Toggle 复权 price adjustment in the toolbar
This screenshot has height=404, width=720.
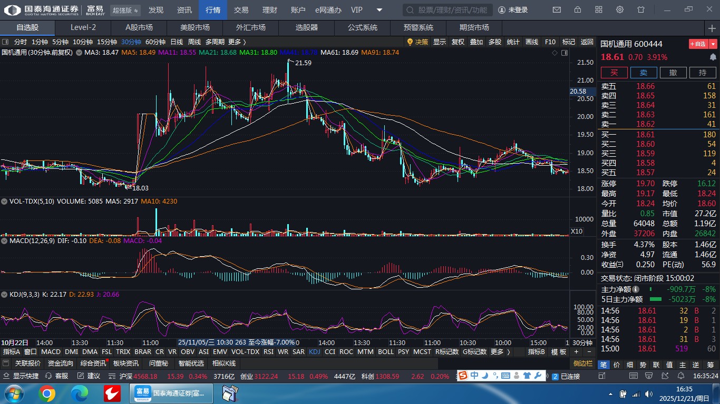(x=458, y=42)
